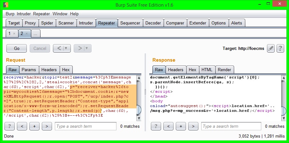The width and height of the screenshot is (289, 143).
Task: Select repeater request tab 2
Action: [22, 34]
